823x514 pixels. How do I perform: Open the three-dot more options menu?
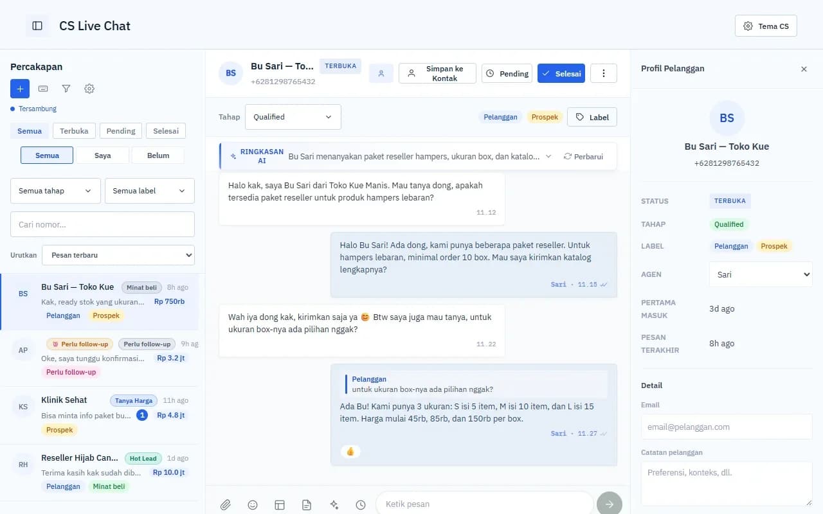[604, 73]
